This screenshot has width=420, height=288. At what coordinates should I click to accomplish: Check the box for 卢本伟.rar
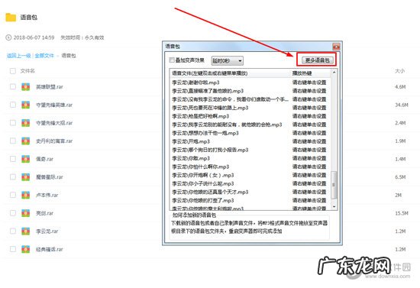12,195
